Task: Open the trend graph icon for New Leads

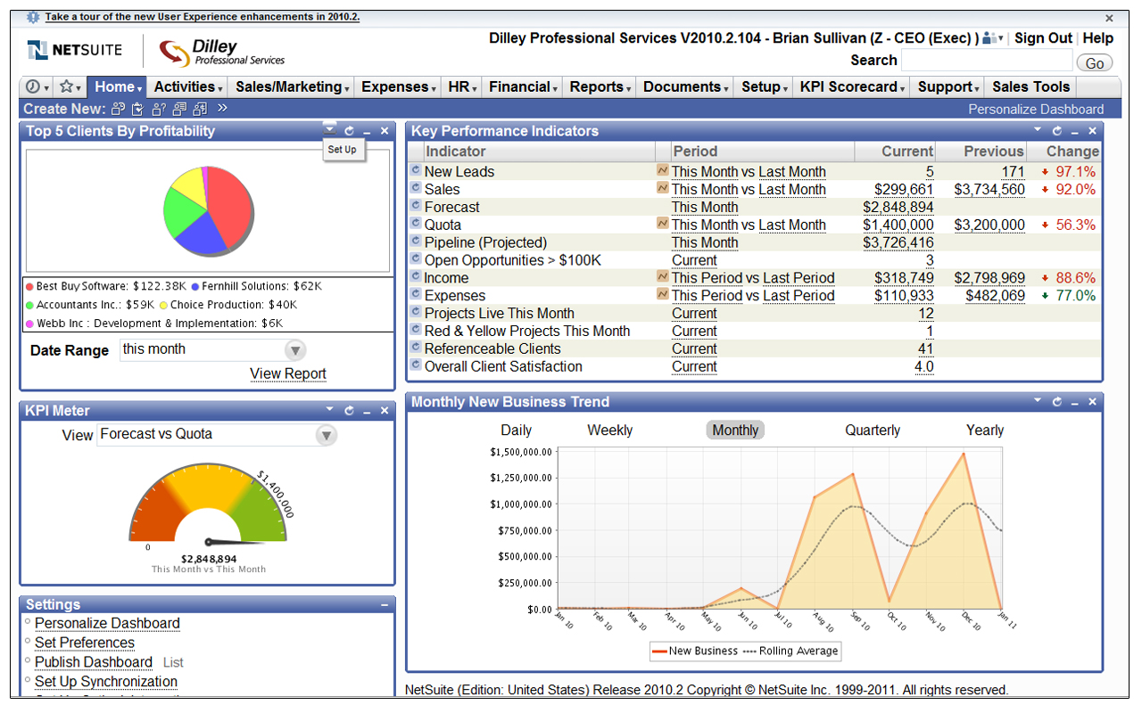Action: point(663,169)
